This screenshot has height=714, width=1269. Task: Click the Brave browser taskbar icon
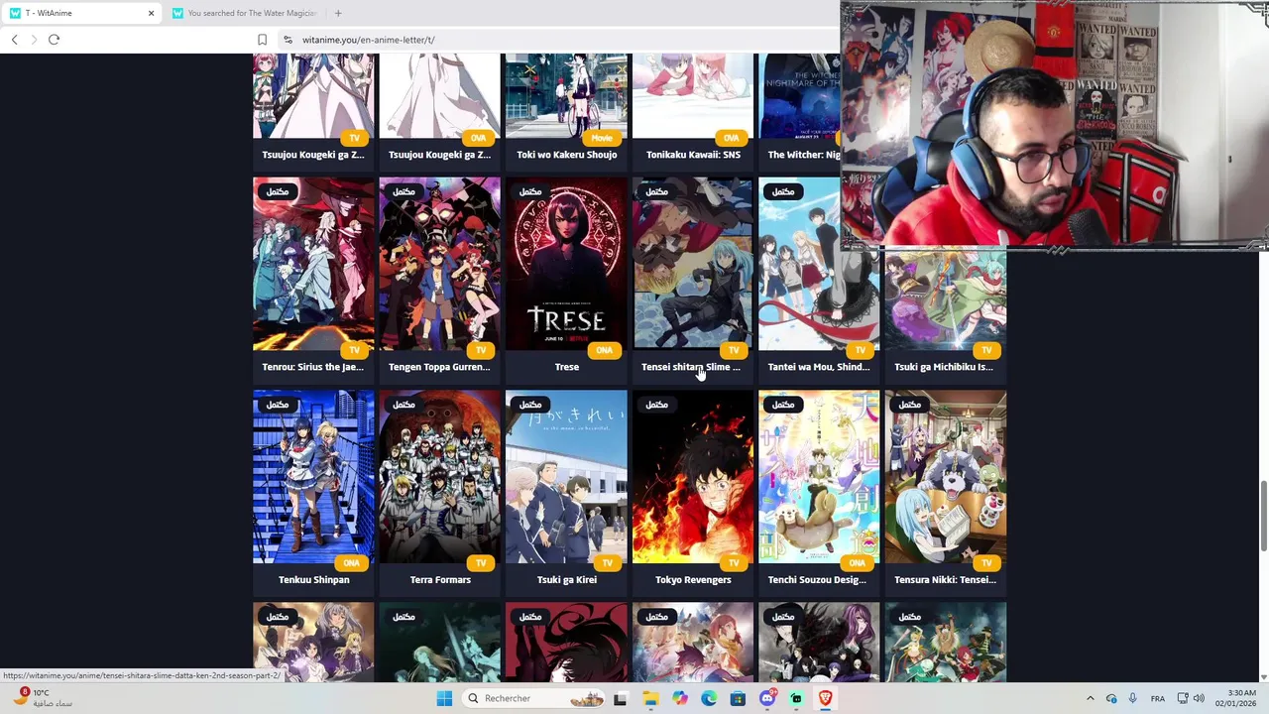tap(825, 698)
